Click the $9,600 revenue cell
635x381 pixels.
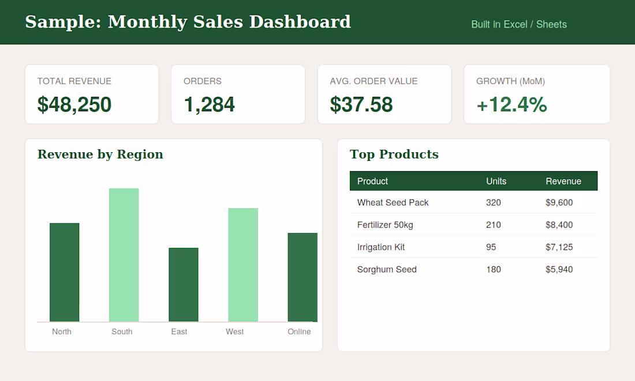coord(559,203)
